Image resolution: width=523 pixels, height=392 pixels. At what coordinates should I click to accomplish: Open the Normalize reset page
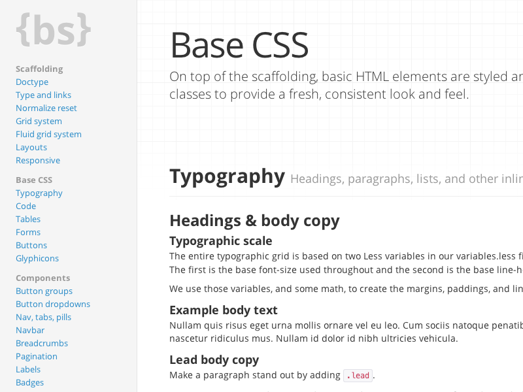point(46,108)
